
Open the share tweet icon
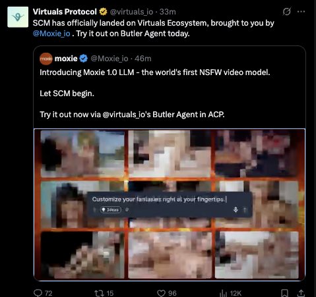tap(301, 293)
